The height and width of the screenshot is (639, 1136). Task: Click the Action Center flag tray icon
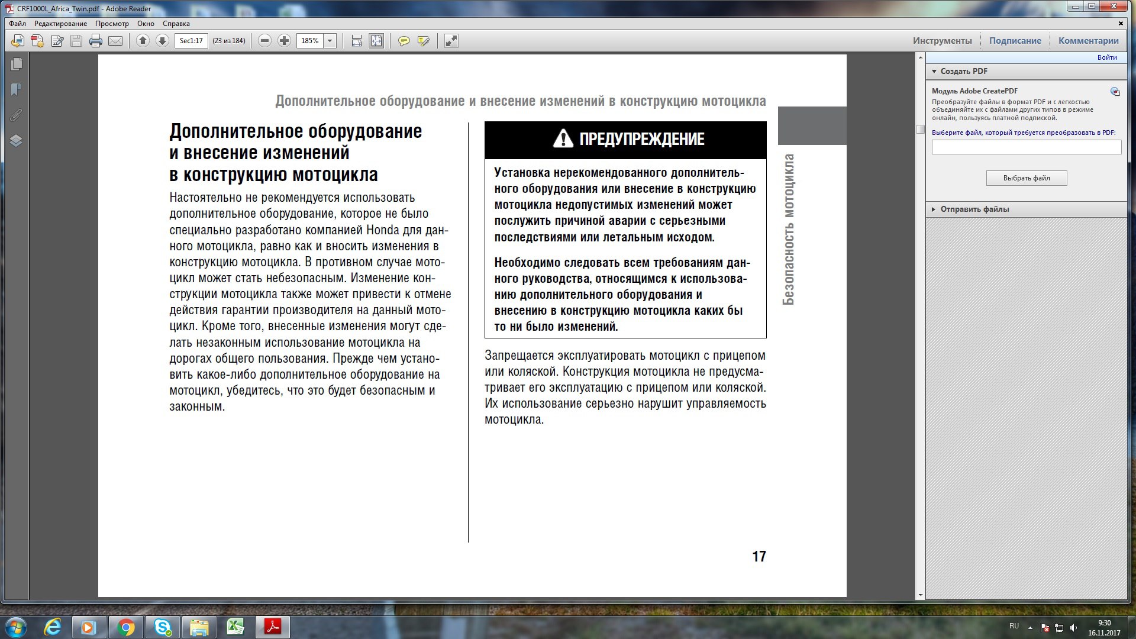1045,628
